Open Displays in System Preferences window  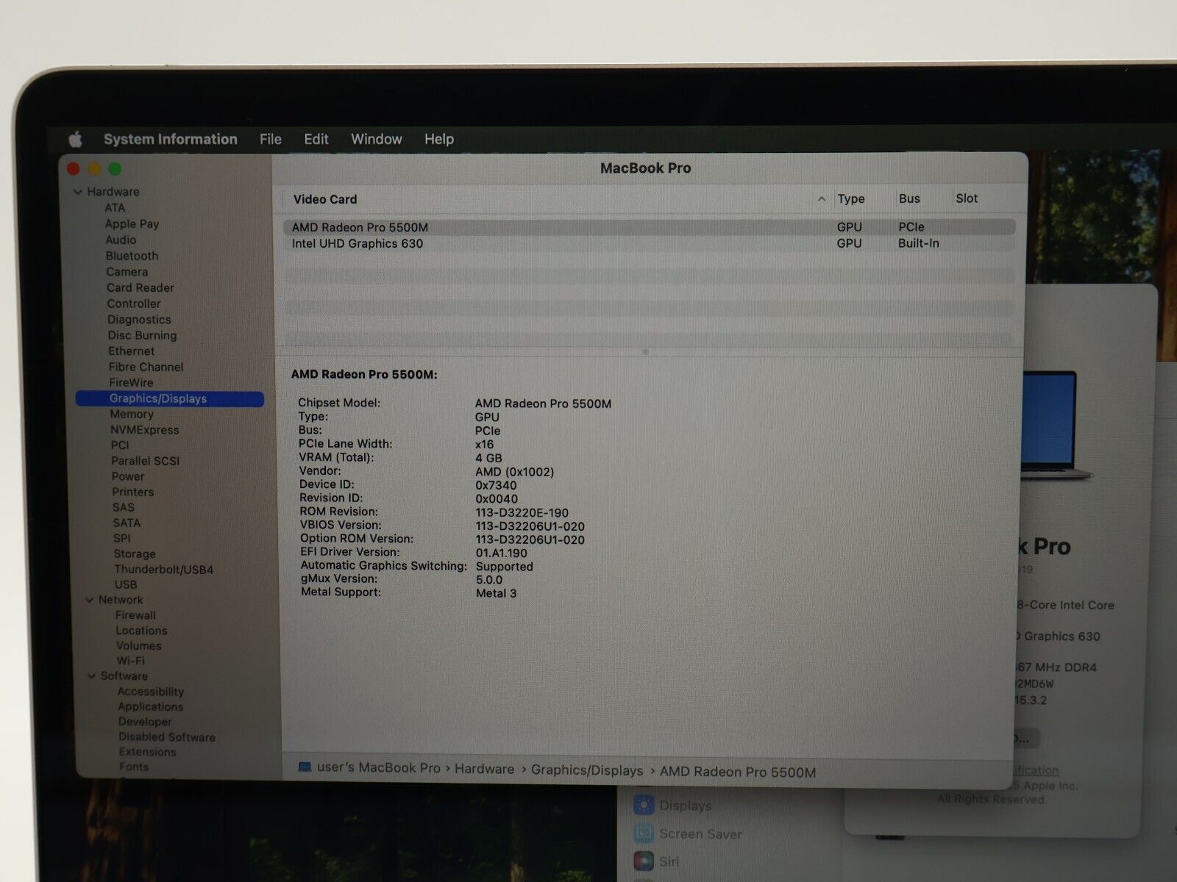685,806
